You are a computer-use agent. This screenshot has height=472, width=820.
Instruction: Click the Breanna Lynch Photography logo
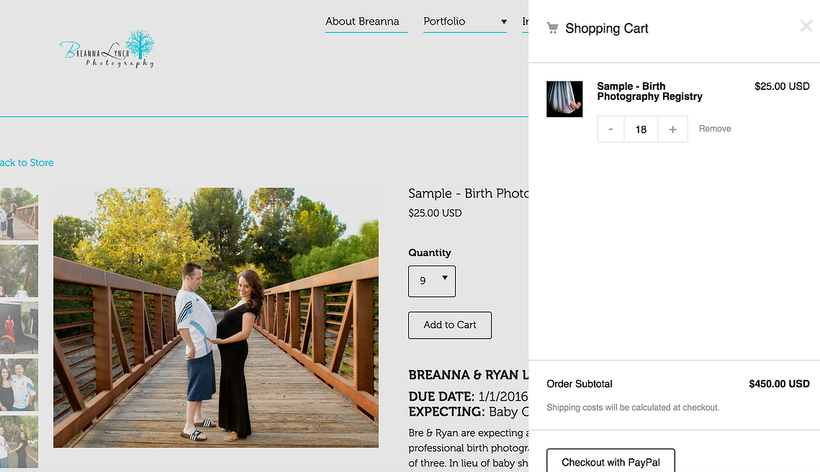click(x=107, y=49)
